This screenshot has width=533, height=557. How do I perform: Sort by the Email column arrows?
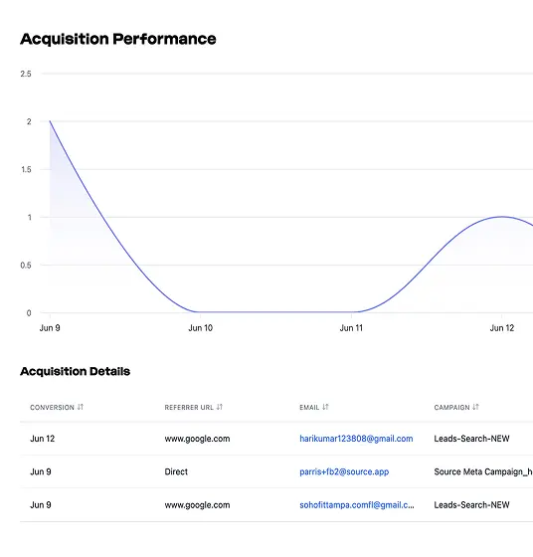click(325, 407)
